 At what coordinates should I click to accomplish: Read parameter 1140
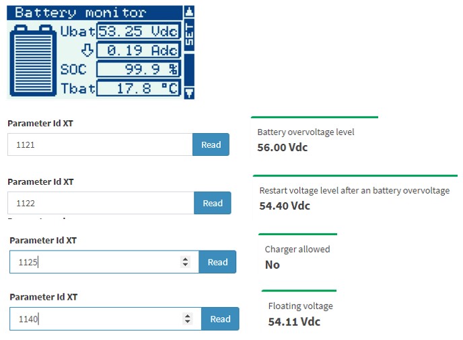220,318
